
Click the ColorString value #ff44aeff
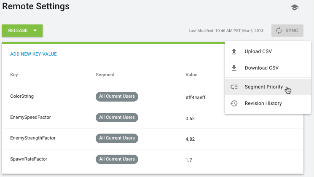[x=196, y=97]
